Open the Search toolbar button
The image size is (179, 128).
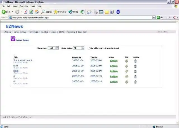(46, 12)
